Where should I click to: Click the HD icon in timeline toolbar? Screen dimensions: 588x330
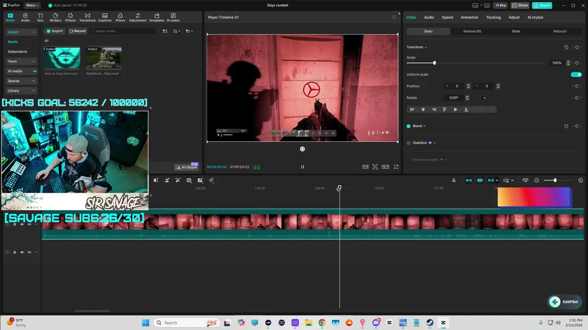(189, 181)
